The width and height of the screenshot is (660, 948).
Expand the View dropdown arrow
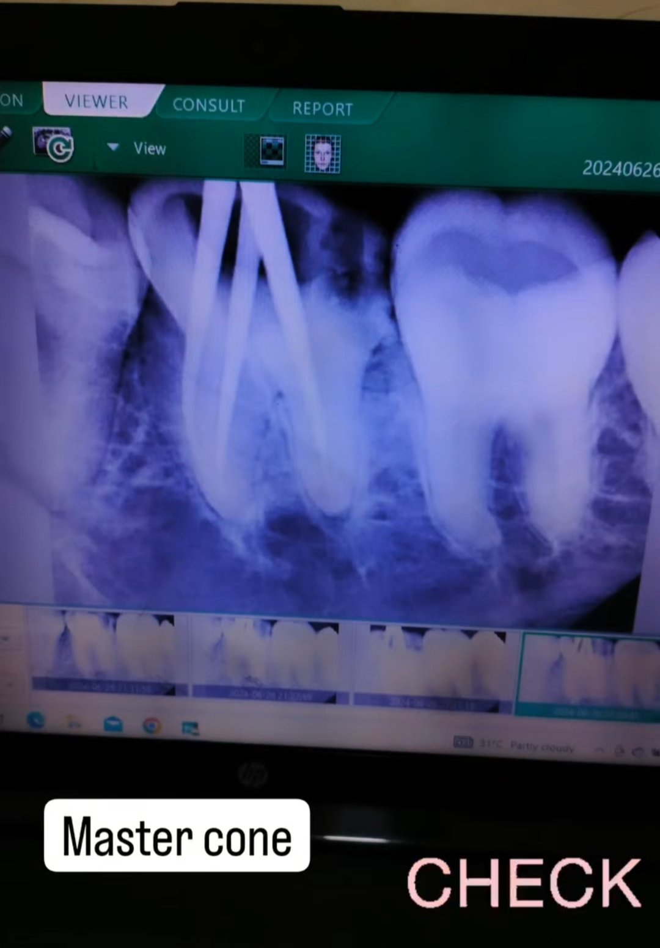pos(112,147)
